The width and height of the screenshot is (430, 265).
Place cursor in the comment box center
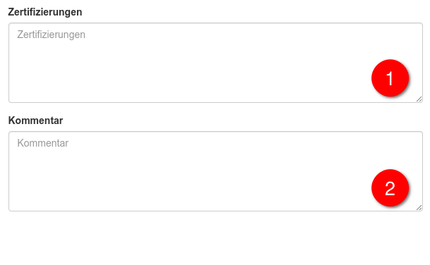click(x=215, y=171)
